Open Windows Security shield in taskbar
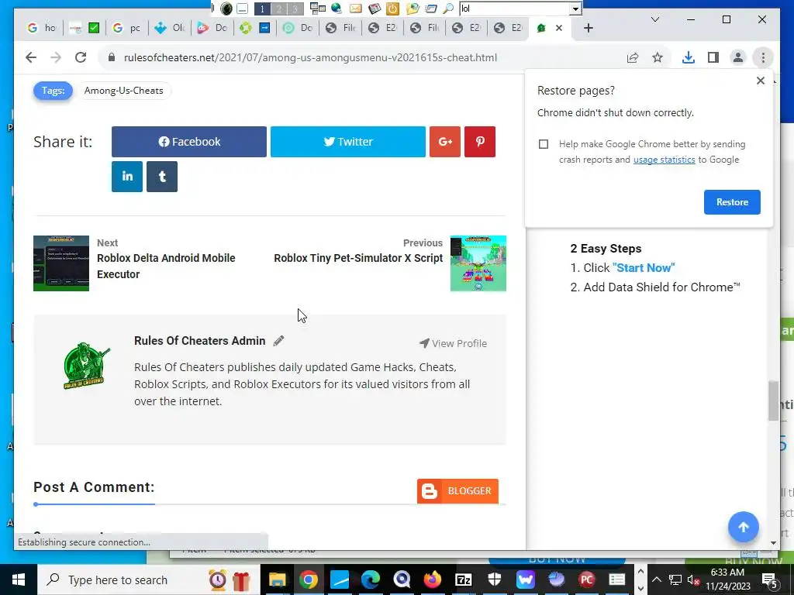The image size is (794, 595). coord(494,580)
